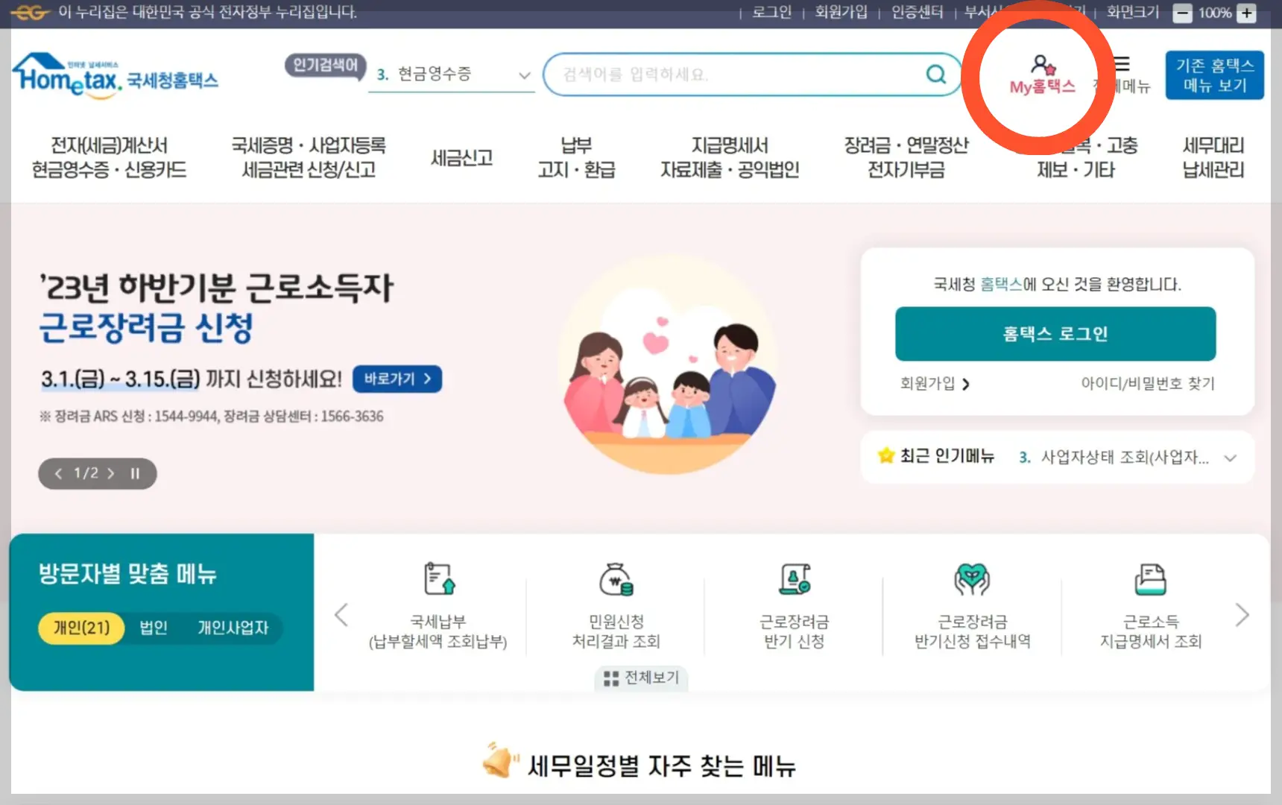Click the 홈택스 로그인 button
Image resolution: width=1282 pixels, height=805 pixels.
click(x=1055, y=334)
